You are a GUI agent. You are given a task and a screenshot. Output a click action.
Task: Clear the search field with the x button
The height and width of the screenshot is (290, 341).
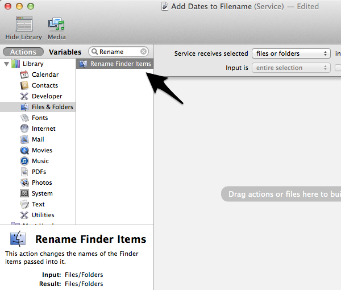(x=143, y=52)
